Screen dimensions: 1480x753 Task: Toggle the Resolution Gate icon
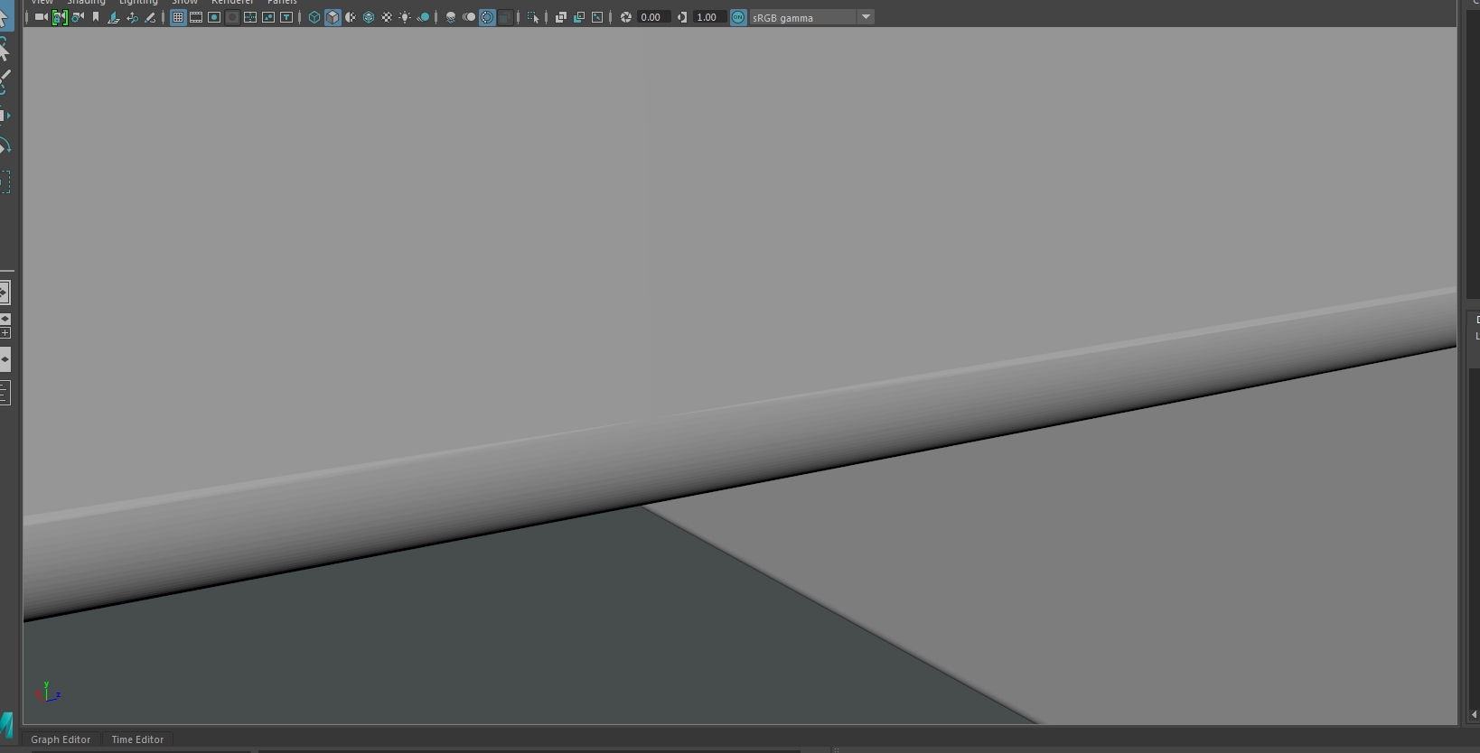pyautogui.click(x=214, y=17)
